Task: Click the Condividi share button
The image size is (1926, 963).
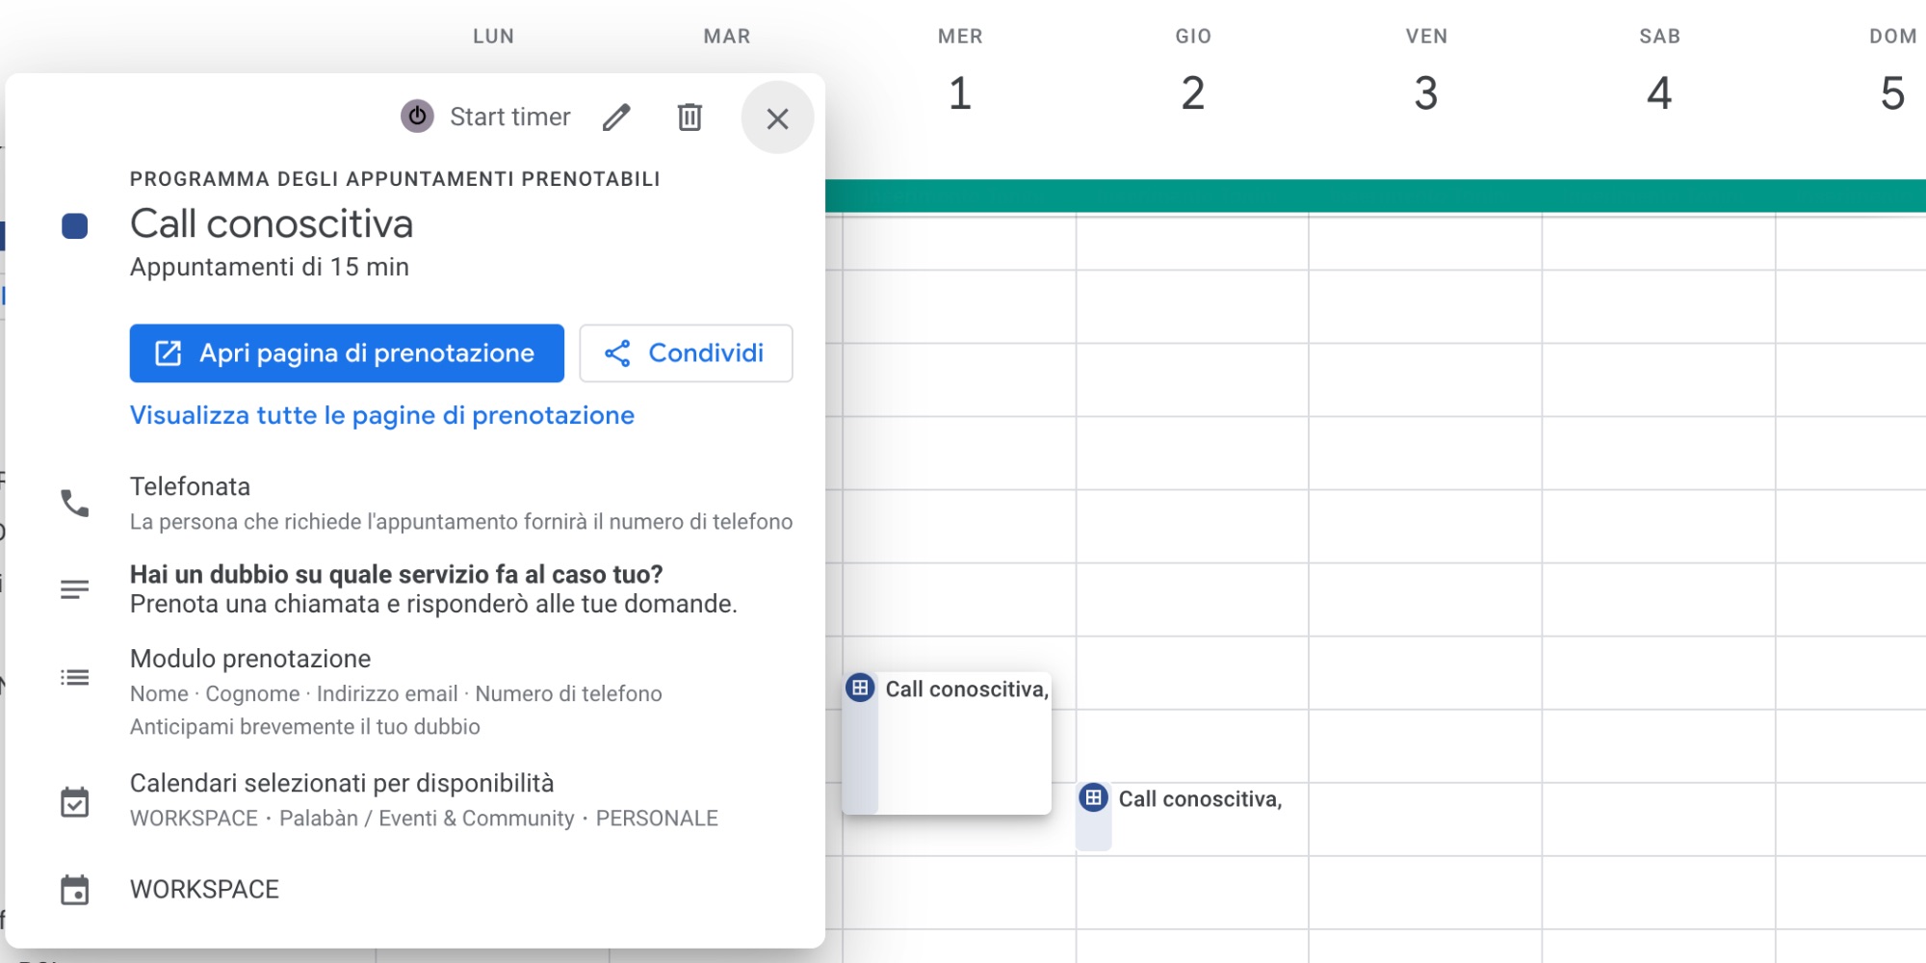Action: pyautogui.click(x=686, y=353)
